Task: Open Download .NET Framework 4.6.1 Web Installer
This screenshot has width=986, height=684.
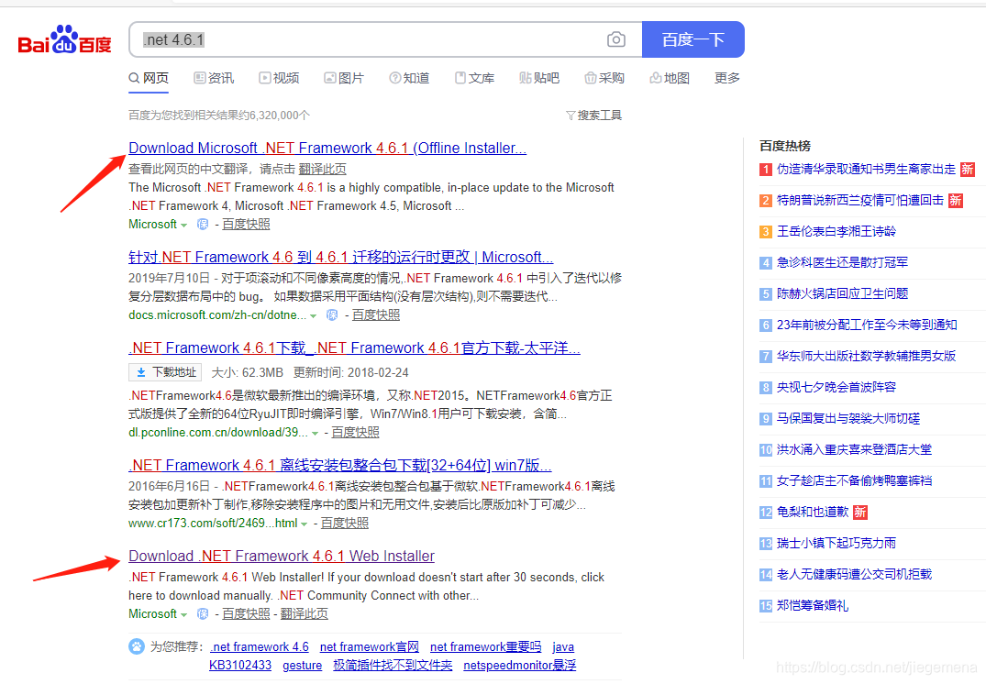Action: point(282,557)
